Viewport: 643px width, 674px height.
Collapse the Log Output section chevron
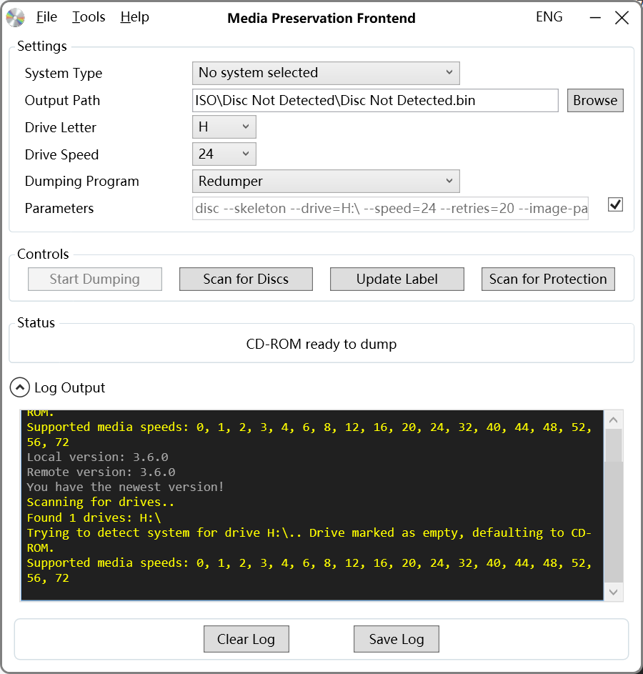[20, 387]
